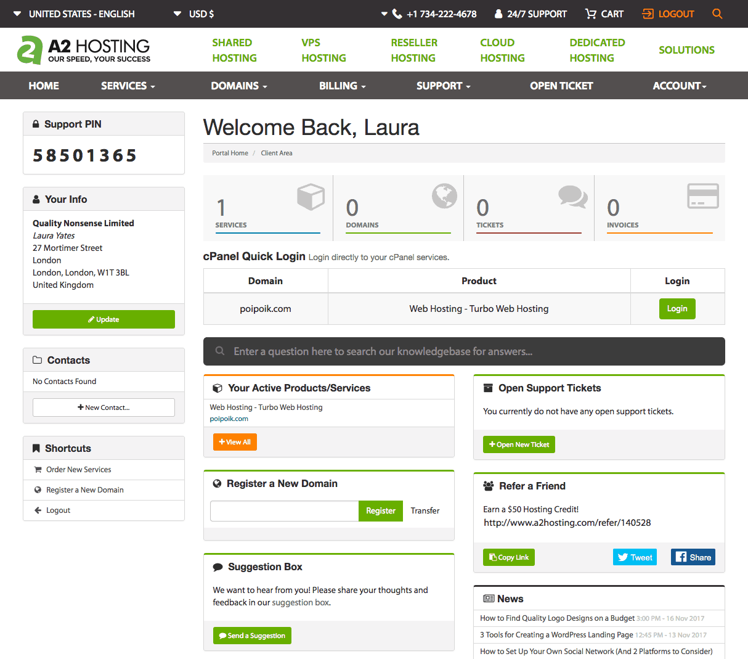Open news item about WordPress Landing Page

coord(556,635)
